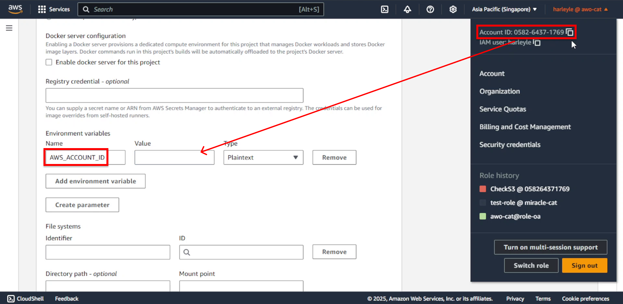This screenshot has width=623, height=304.
Task: Open the Privacy link in footer
Action: tap(515, 298)
